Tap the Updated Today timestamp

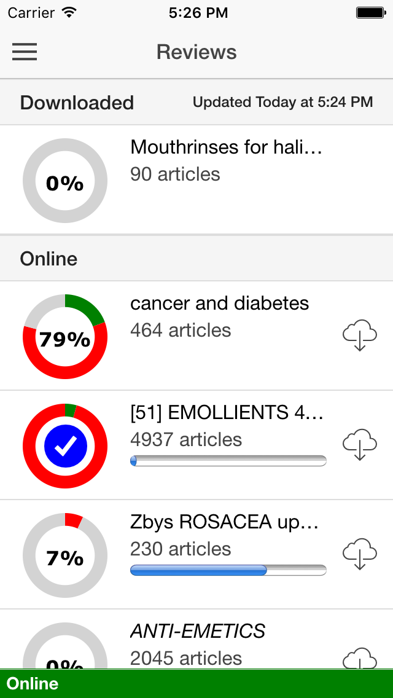tap(282, 102)
